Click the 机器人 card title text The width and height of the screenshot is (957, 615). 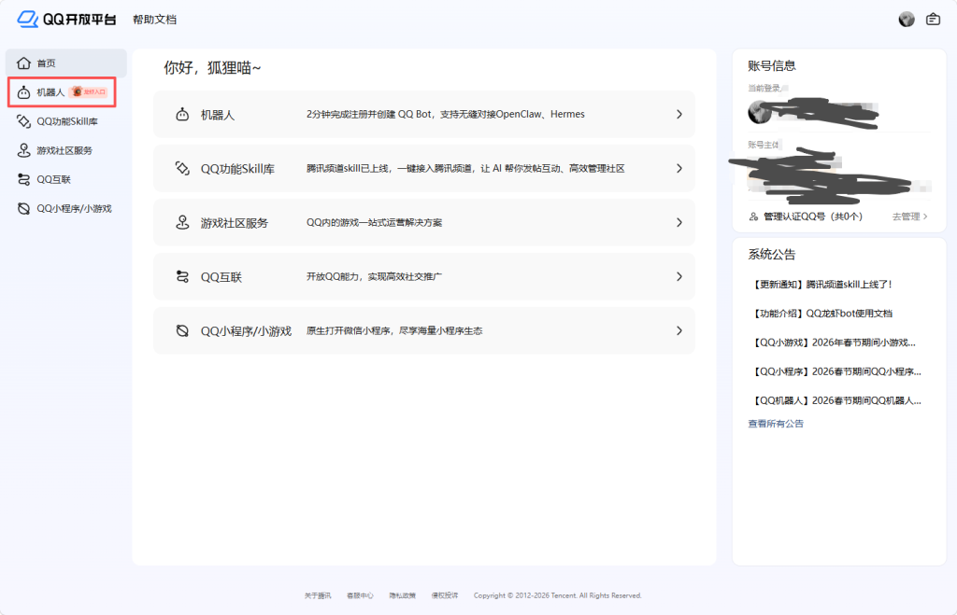click(x=218, y=115)
